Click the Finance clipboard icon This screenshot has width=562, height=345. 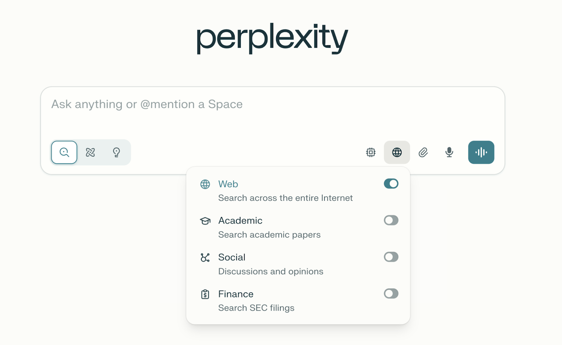[205, 294]
